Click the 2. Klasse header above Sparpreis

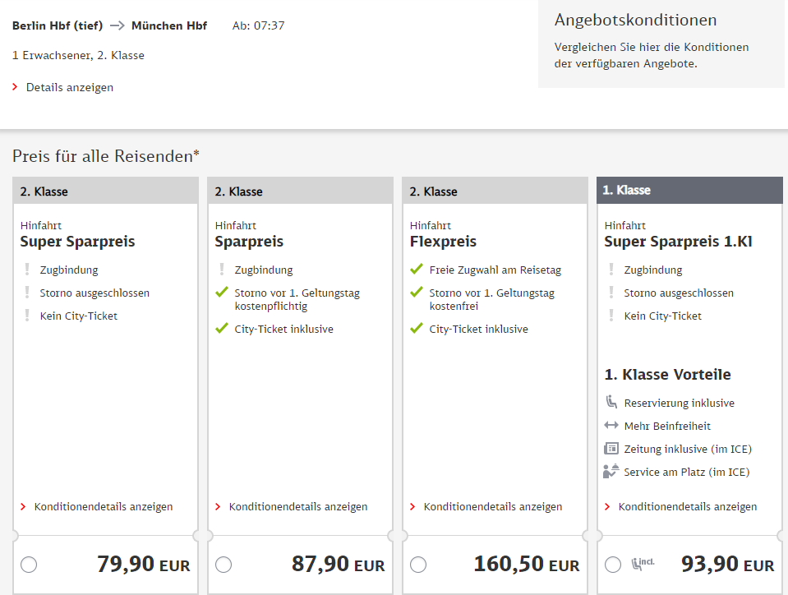[x=300, y=191]
